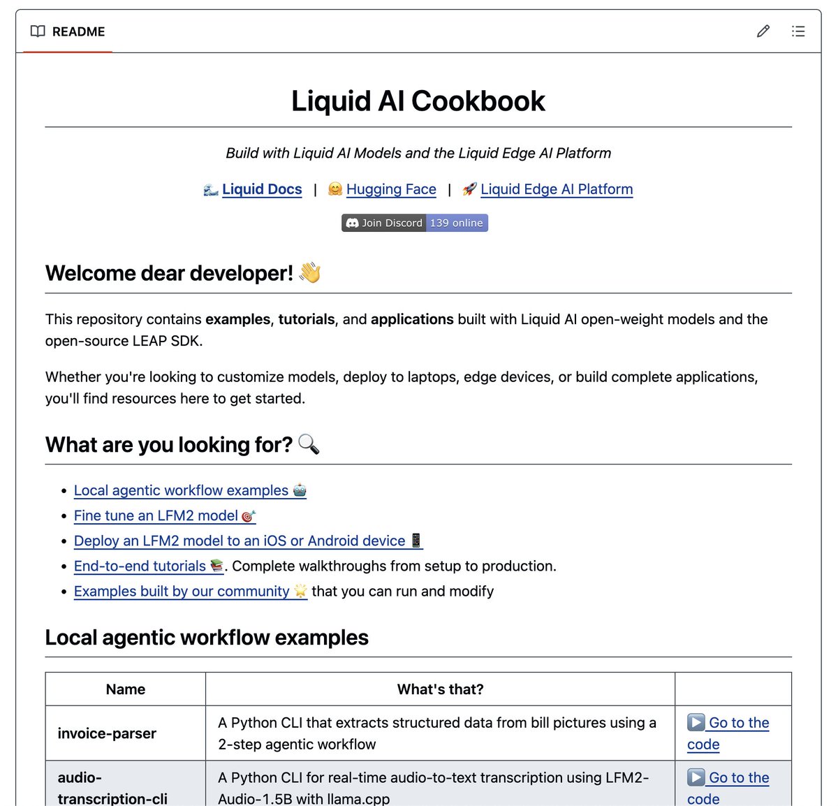This screenshot has height=806, width=838.
Task: Click the wave emoji before Liquid Docs
Action: pos(210,189)
